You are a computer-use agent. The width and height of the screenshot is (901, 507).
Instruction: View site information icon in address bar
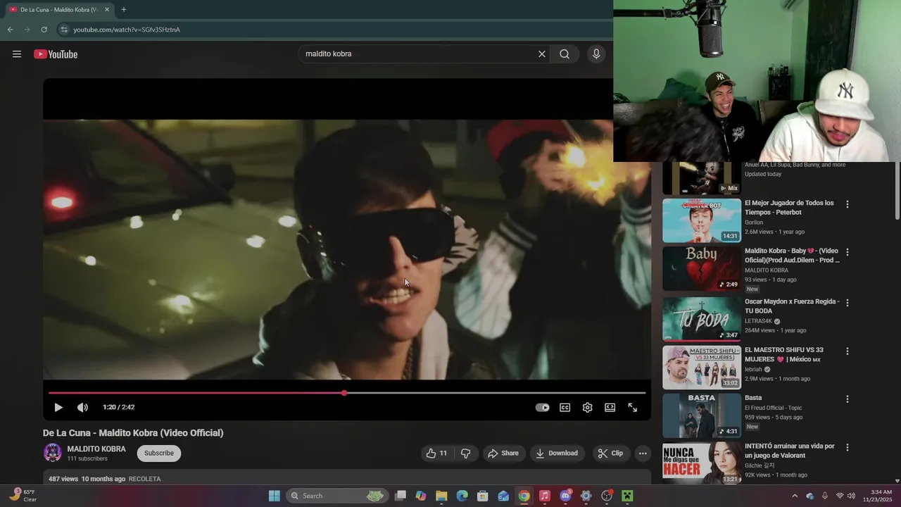pyautogui.click(x=63, y=30)
